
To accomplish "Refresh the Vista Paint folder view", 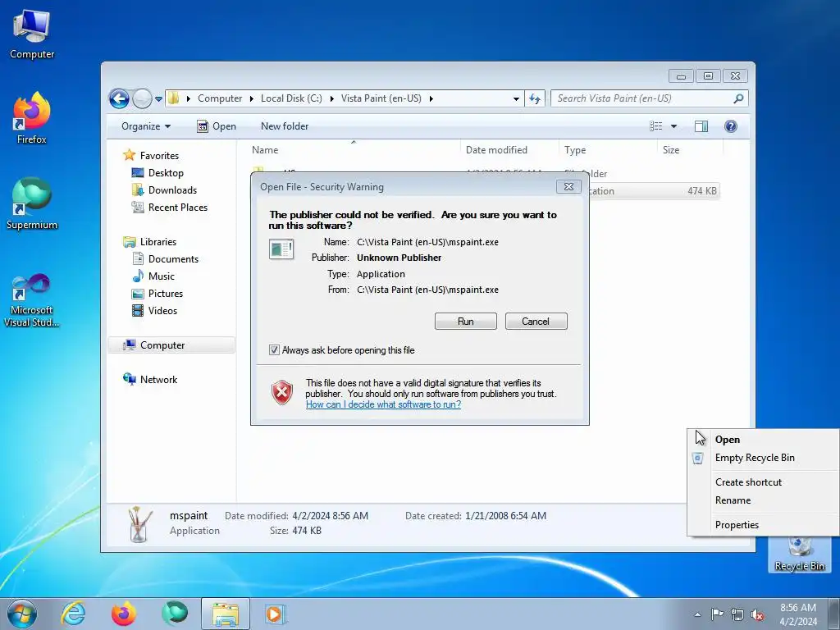I will click(x=535, y=98).
